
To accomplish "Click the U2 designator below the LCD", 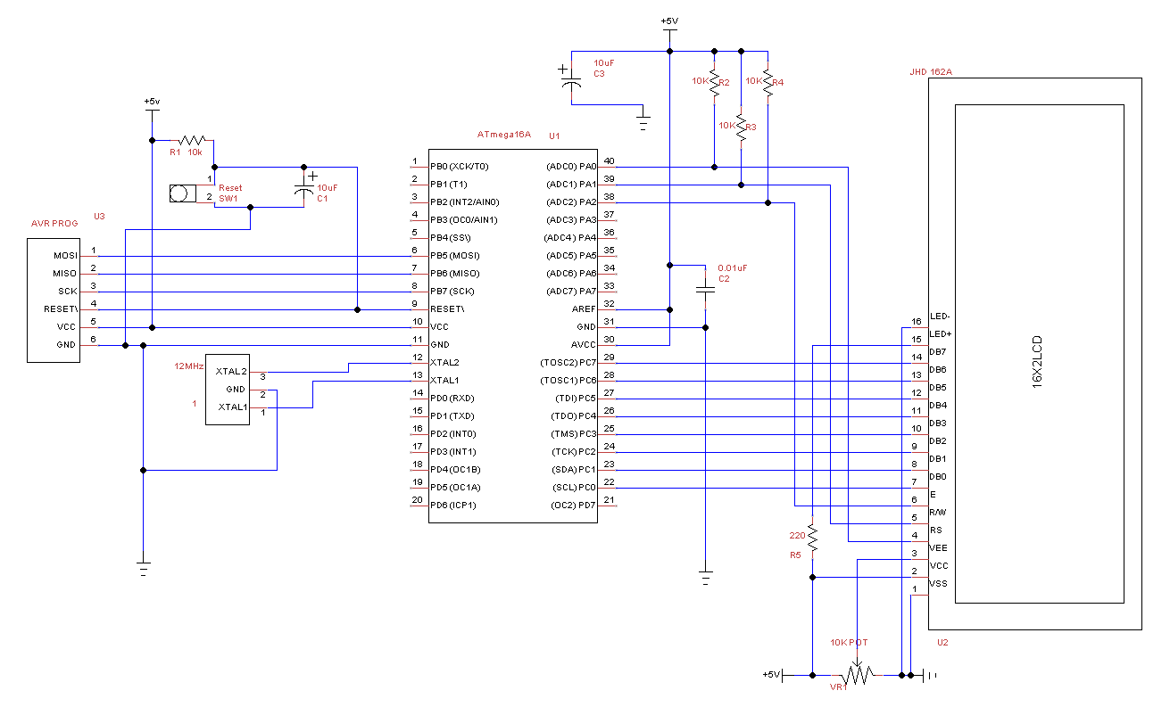I will pos(942,642).
